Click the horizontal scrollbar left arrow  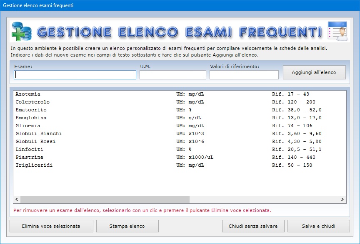[x=17, y=200]
